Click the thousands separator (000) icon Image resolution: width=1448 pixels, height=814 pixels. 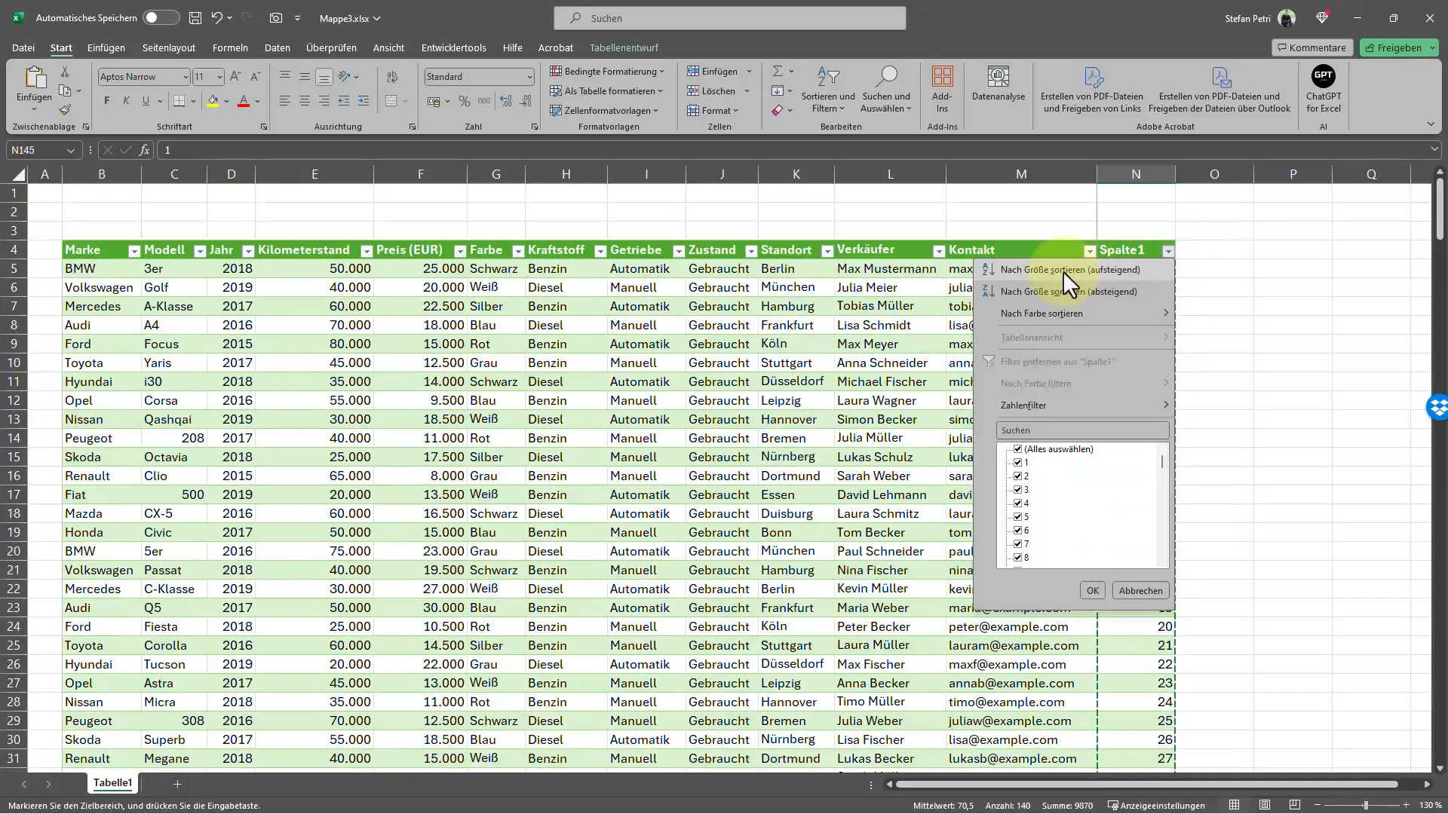[x=484, y=101]
